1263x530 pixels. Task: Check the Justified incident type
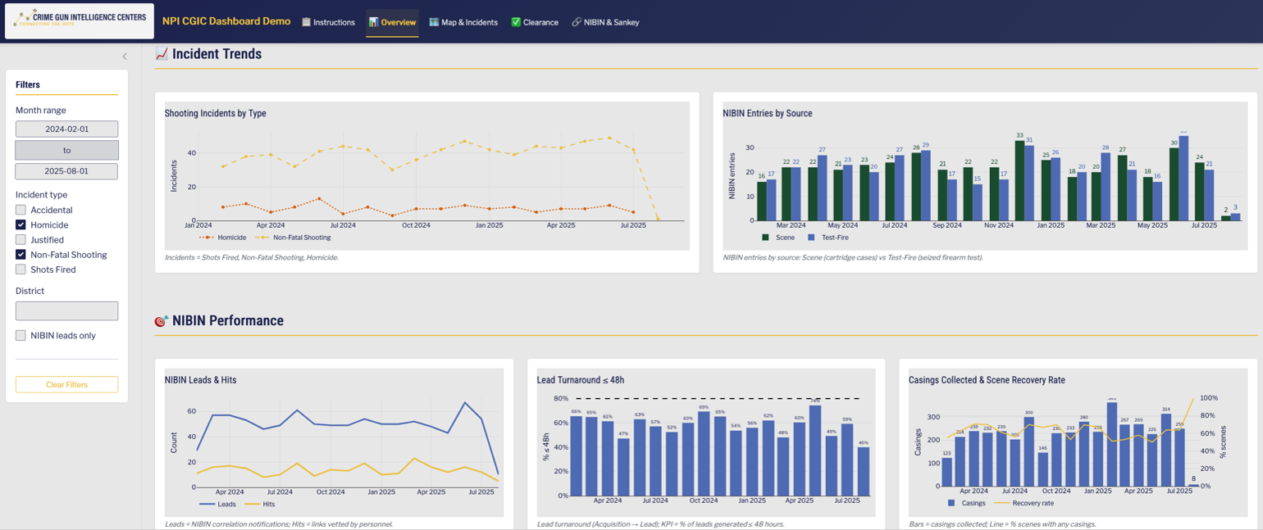21,240
